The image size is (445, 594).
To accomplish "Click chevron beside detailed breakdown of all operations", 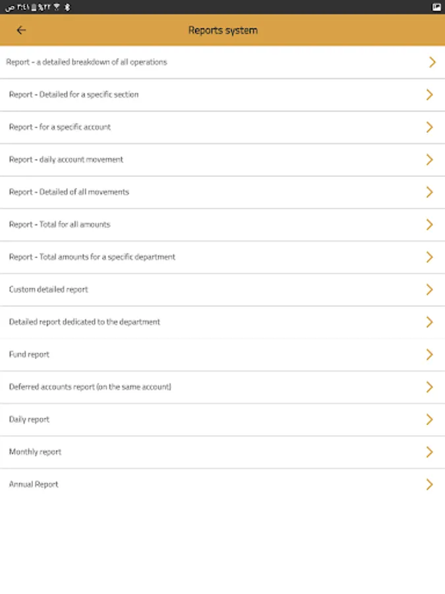I will 432,62.
